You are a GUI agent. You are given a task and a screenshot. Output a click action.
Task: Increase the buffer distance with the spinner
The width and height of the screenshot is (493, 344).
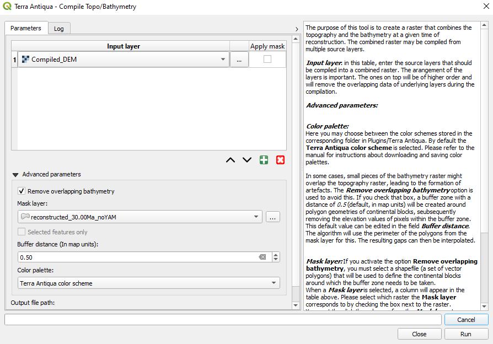pos(276,255)
